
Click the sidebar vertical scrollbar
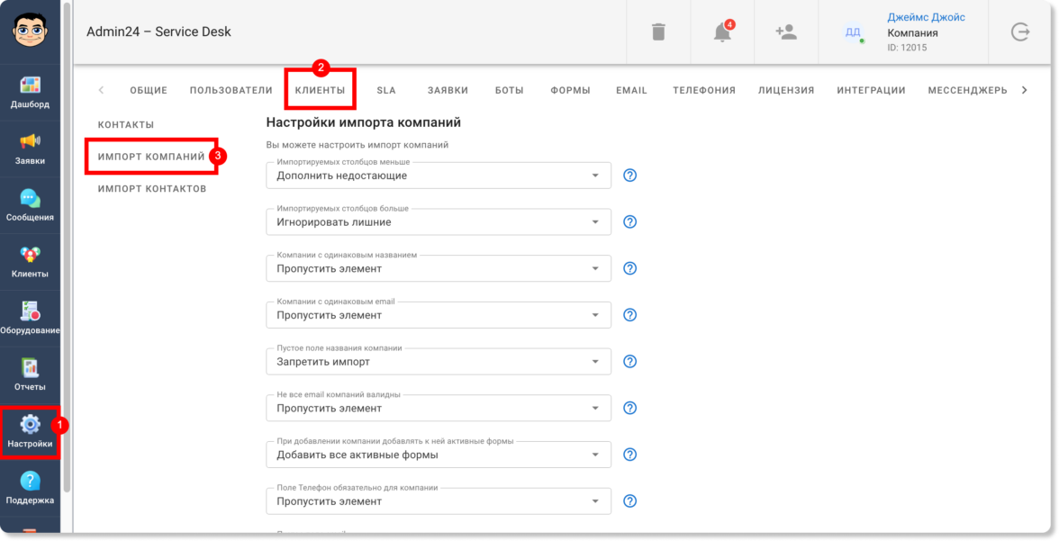point(67,247)
